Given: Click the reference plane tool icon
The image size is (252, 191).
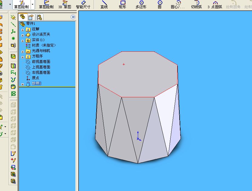Looking at the screenshot, I should tap(13, 17).
